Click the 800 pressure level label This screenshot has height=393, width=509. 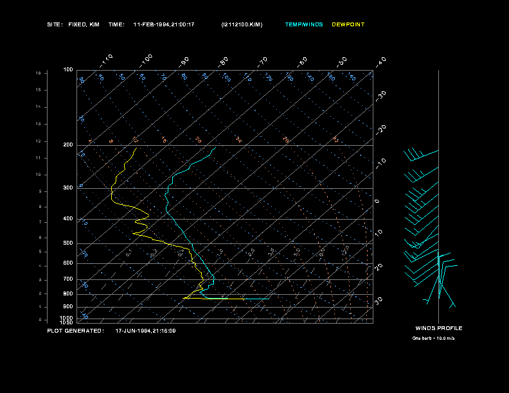point(68,293)
